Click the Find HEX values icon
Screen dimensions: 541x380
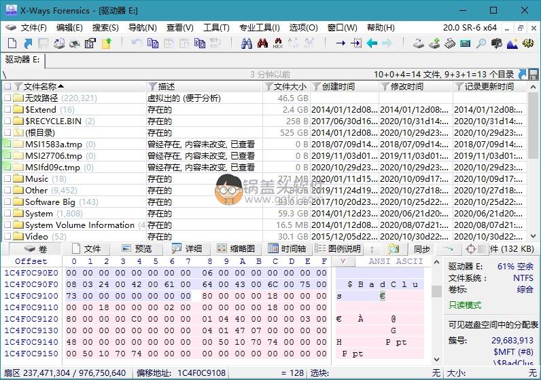click(x=278, y=43)
